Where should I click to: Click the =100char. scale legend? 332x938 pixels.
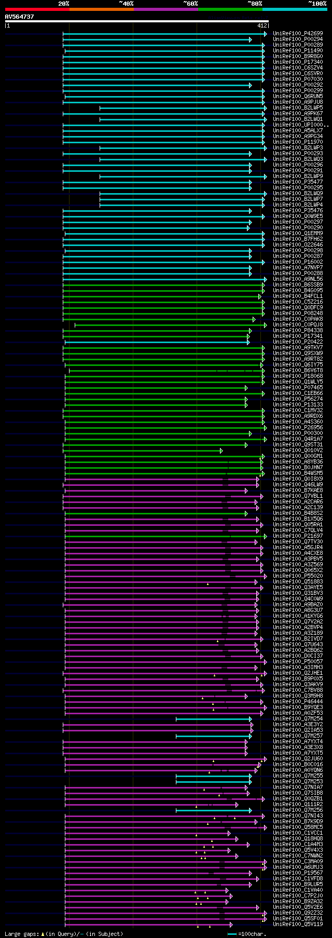(x=248, y=934)
